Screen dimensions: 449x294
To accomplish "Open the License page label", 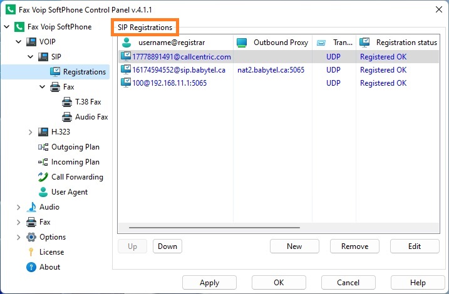I will [52, 252].
